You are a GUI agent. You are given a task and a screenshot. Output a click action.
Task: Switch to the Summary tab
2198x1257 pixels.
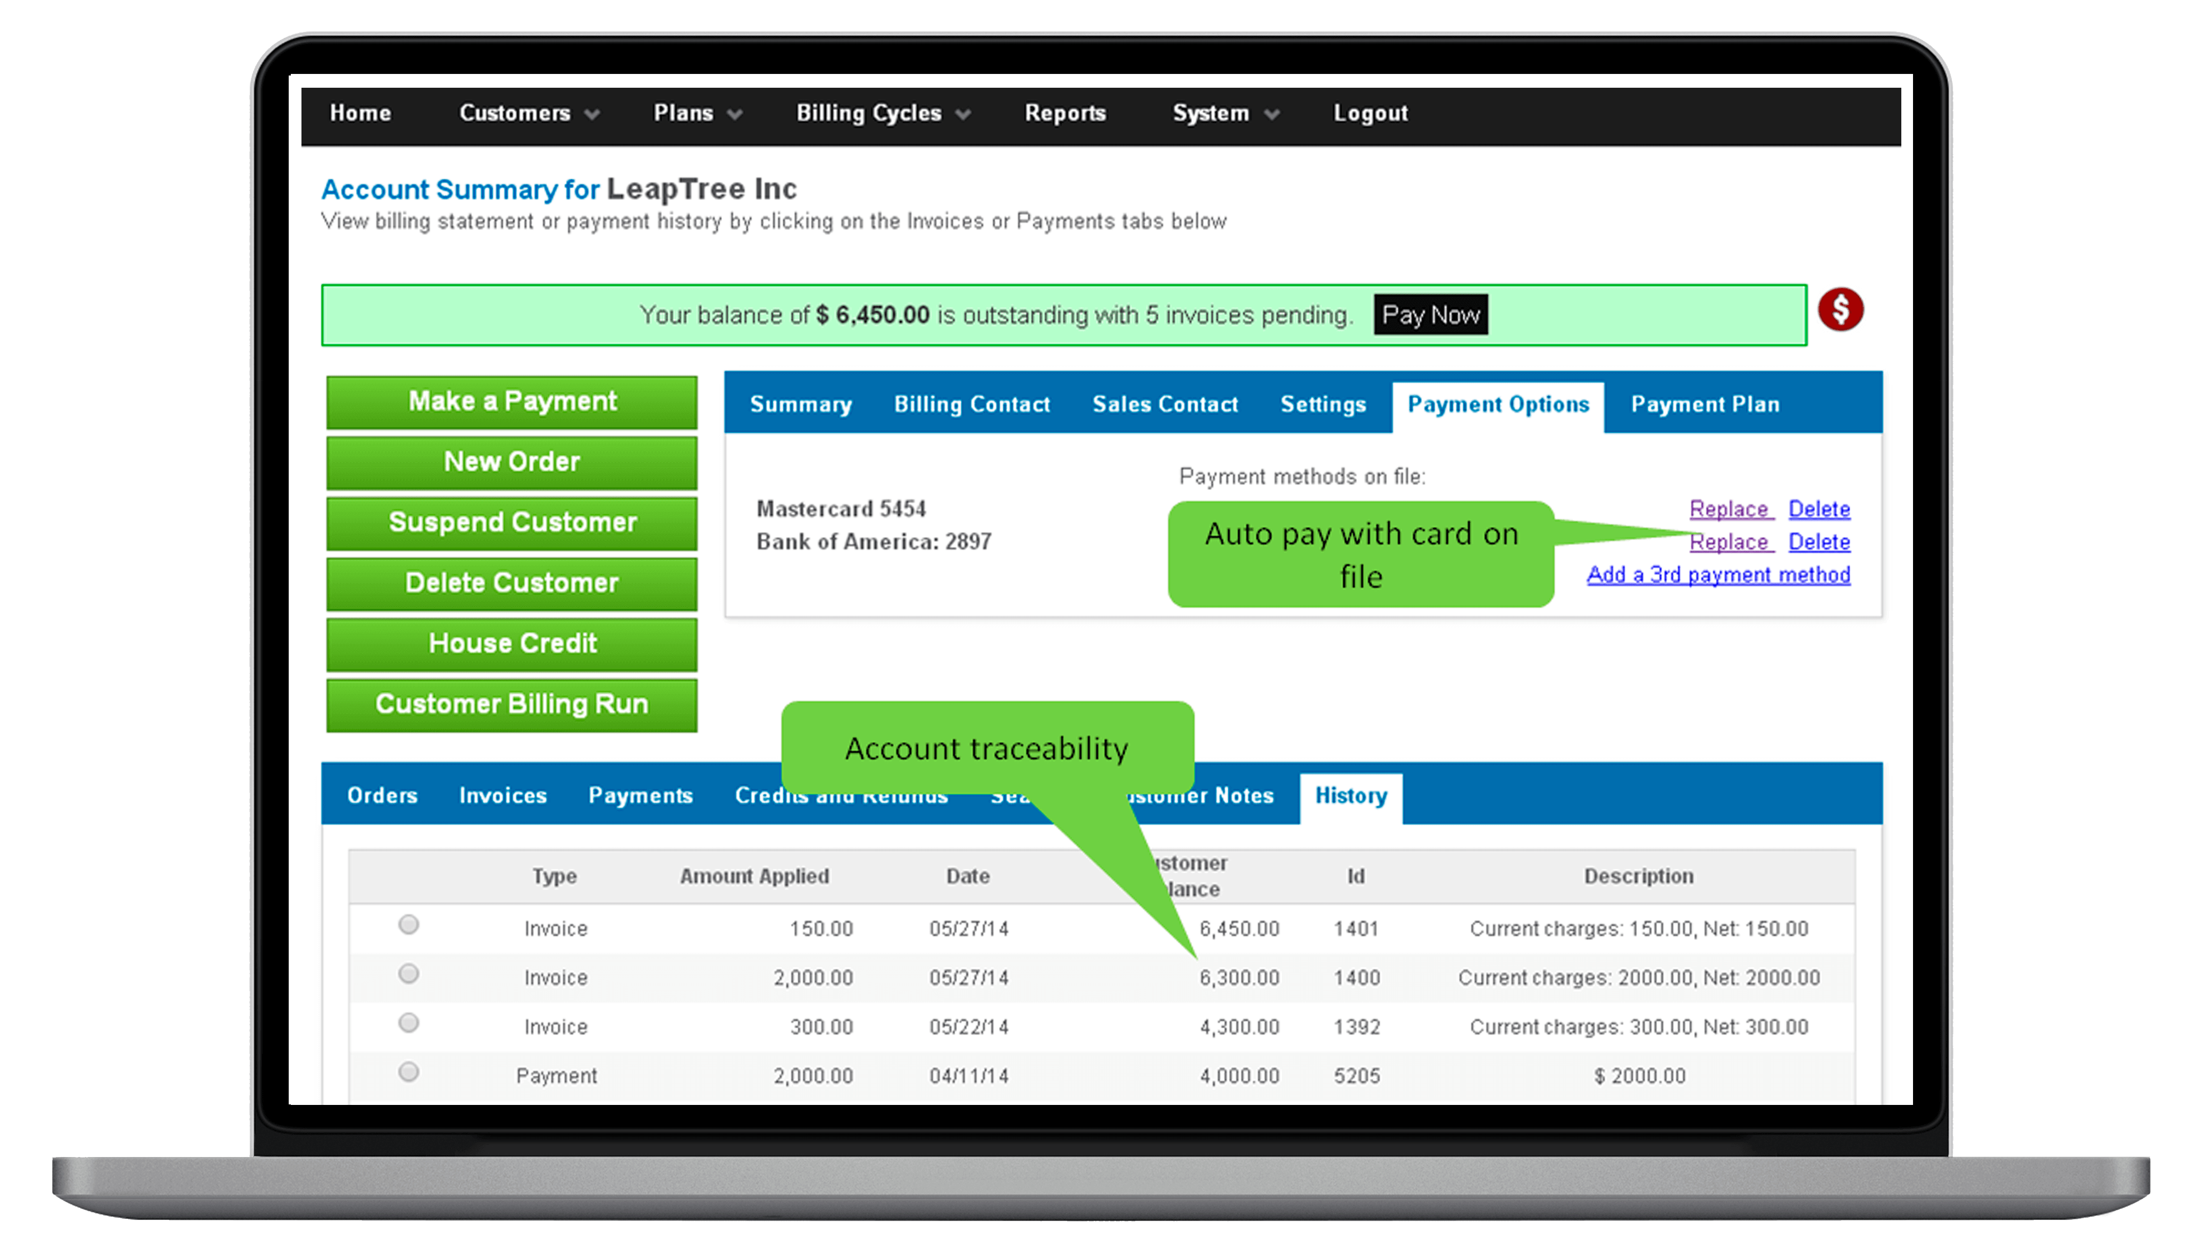[x=801, y=404]
